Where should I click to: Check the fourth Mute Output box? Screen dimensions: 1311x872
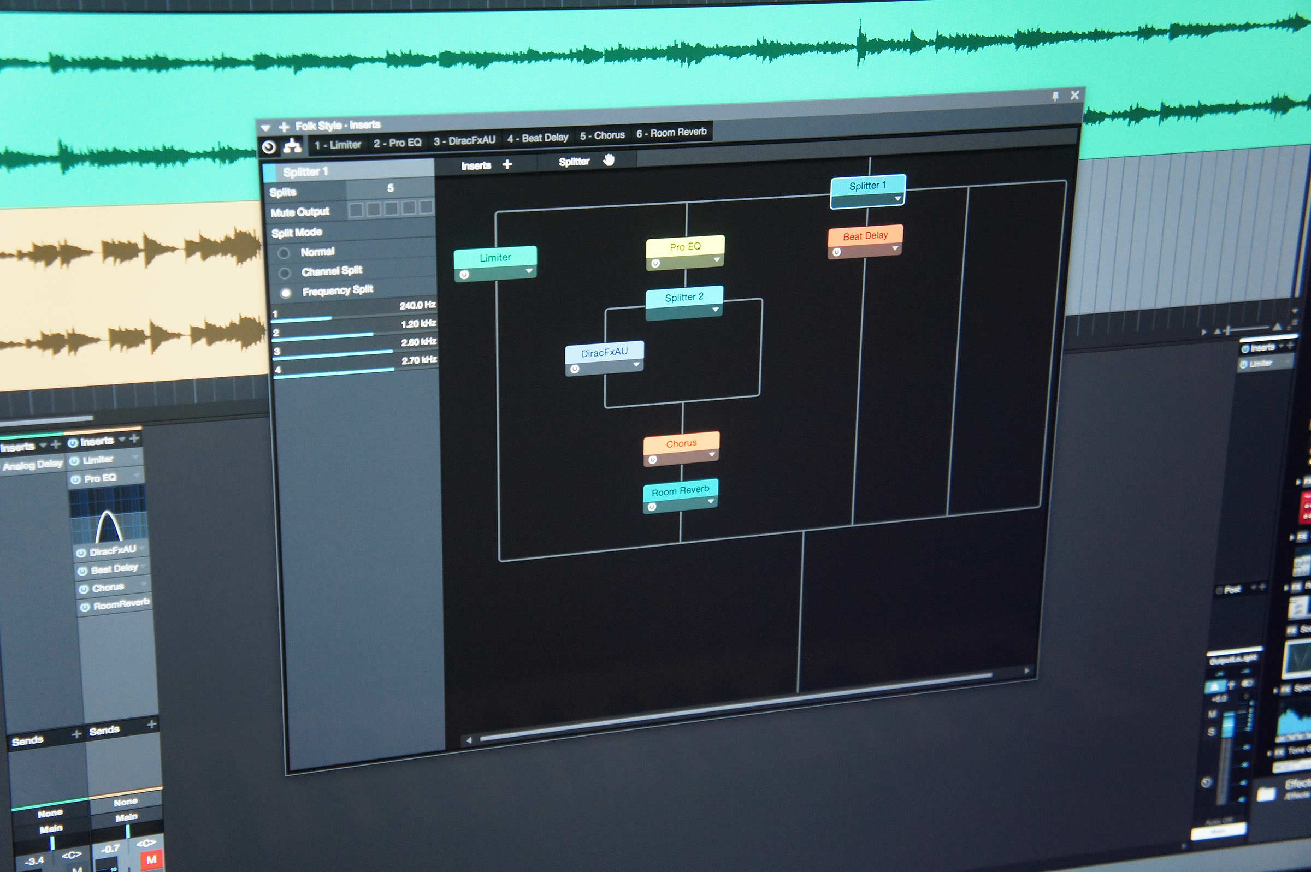pyautogui.click(x=409, y=207)
